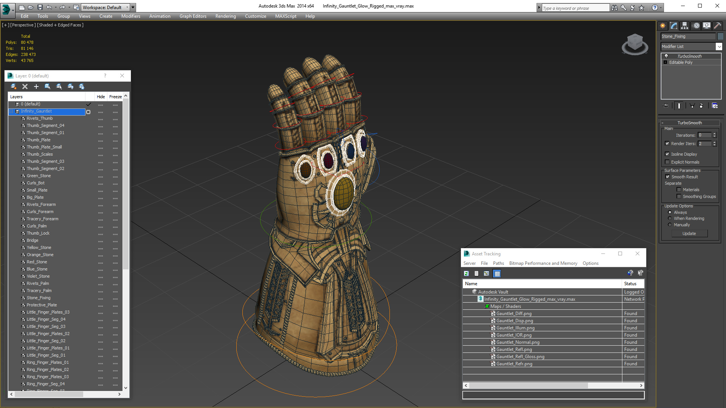Screen dimensions: 726x408
Task: Open quick access toolbar customize arrow
Action: (x=133, y=7)
